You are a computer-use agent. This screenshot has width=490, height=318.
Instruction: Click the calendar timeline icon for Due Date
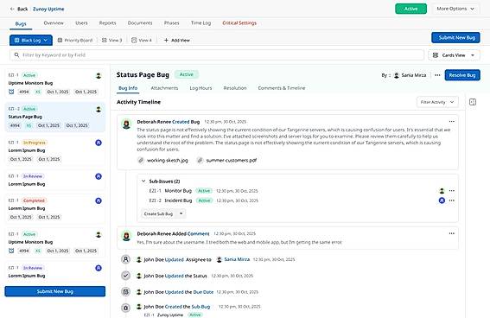point(125,292)
